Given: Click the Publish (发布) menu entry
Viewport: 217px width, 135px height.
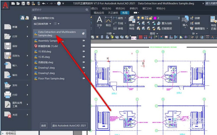Looking at the screenshot, I should point(16,85).
